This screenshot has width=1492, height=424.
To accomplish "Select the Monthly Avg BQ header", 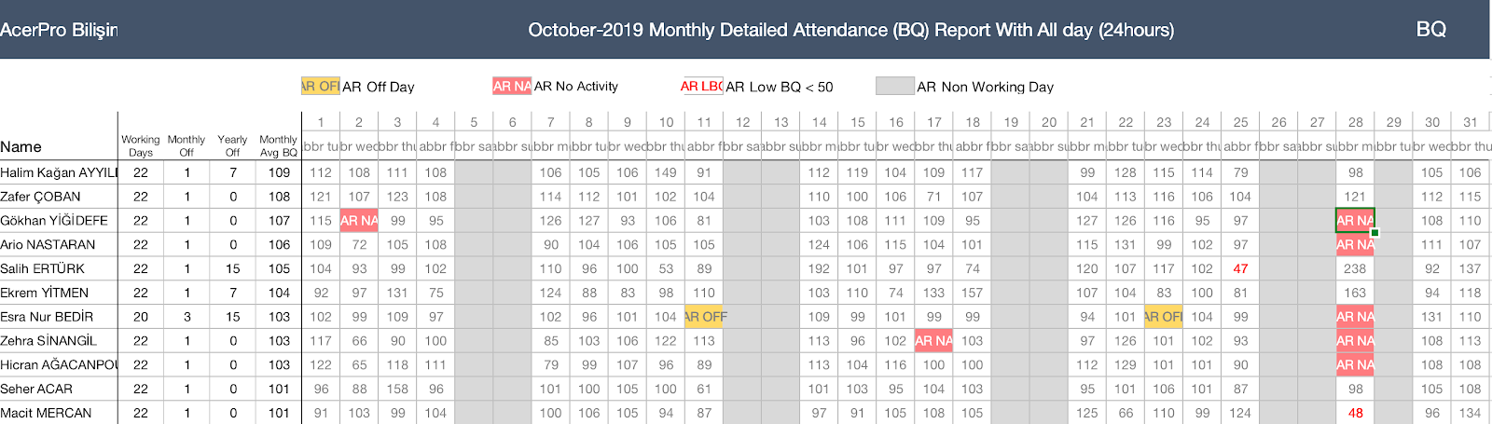I will click(278, 145).
